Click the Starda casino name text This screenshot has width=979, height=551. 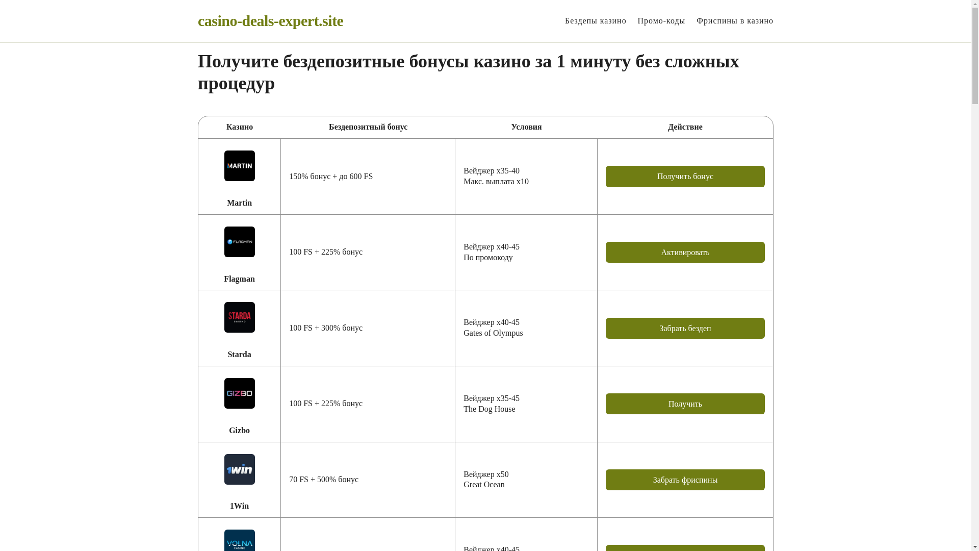(239, 355)
